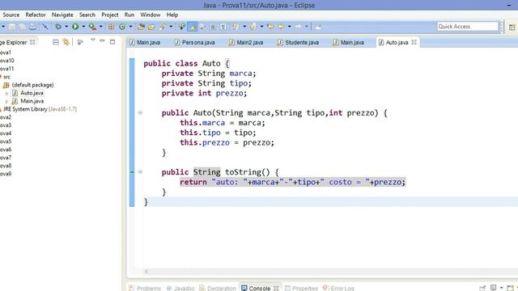Click the editor horizontal scrollbar left arrow
Screen dimensions: 518x291
146,272
